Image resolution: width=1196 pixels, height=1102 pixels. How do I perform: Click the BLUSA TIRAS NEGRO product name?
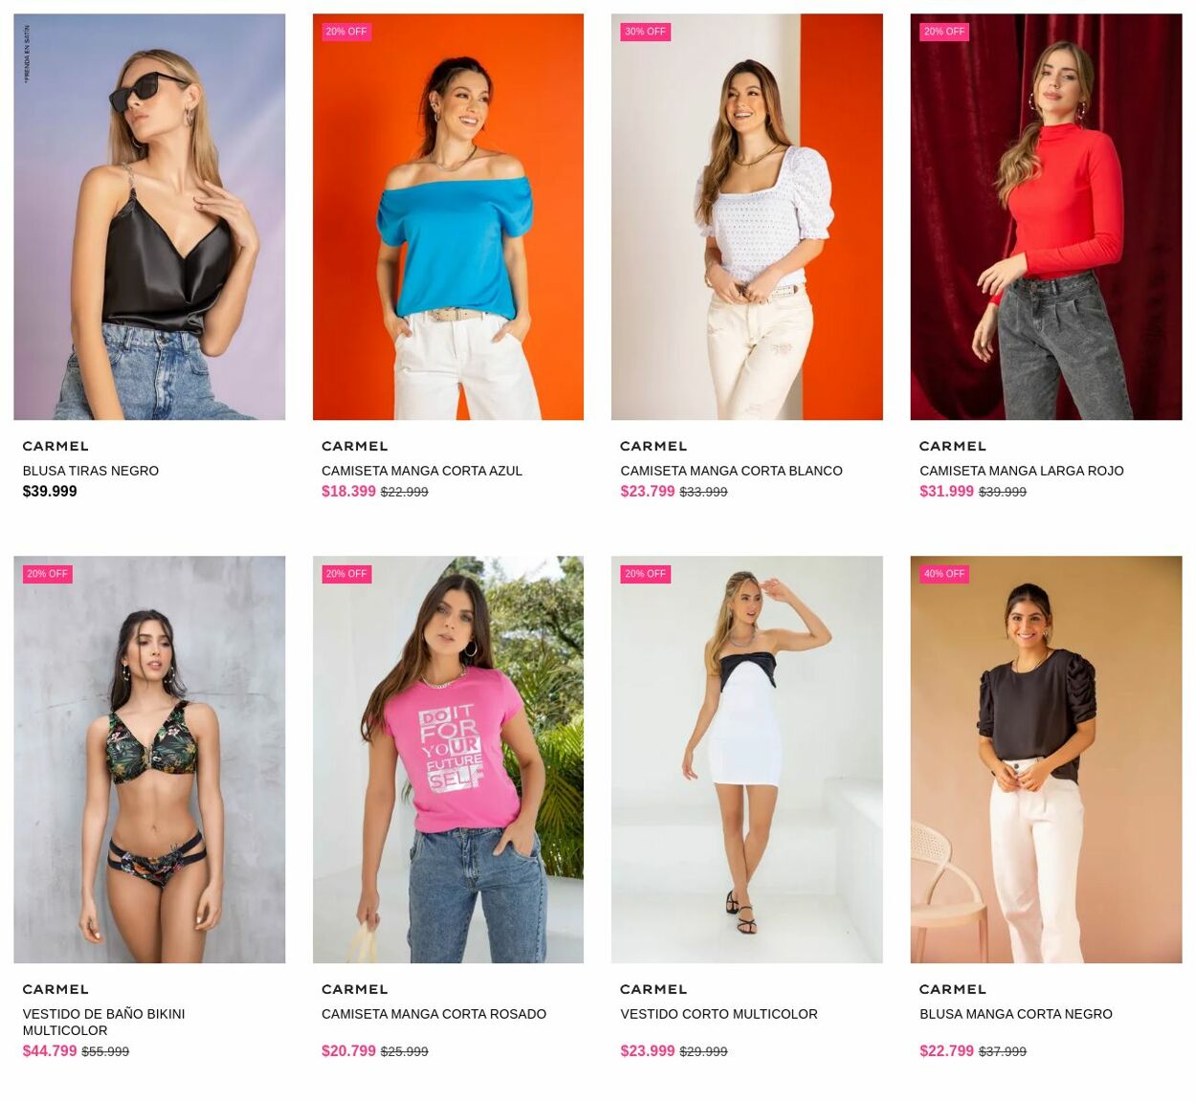(91, 471)
